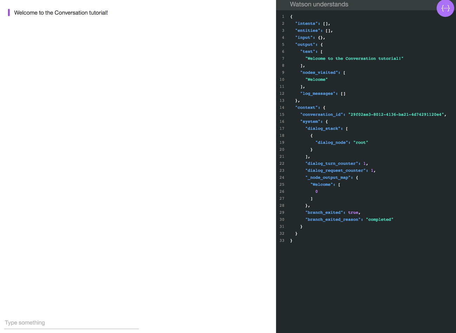This screenshot has height=333, width=456.
Task: Click the JSON string "Welcome to the Conversation tutorial!"
Action: (x=354, y=58)
